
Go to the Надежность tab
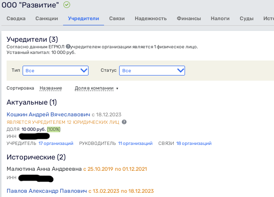[151, 18]
